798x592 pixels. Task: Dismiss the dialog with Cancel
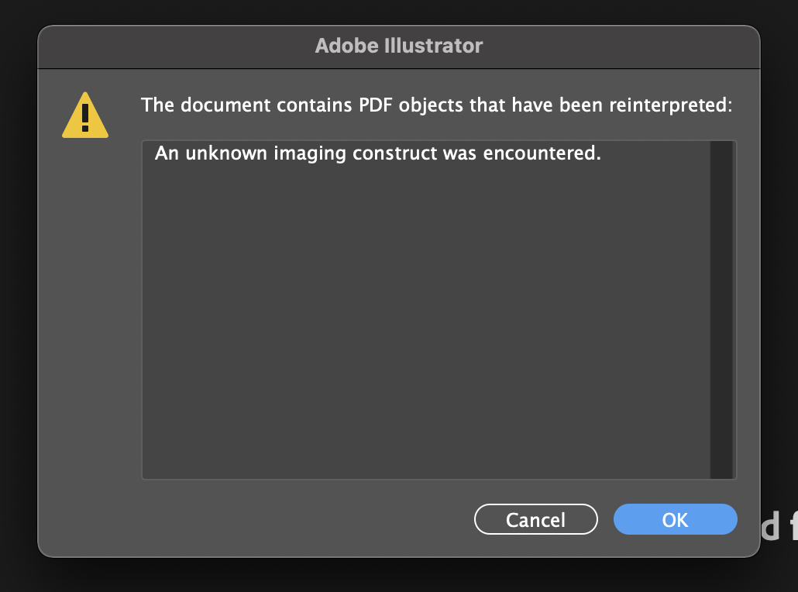tap(535, 519)
